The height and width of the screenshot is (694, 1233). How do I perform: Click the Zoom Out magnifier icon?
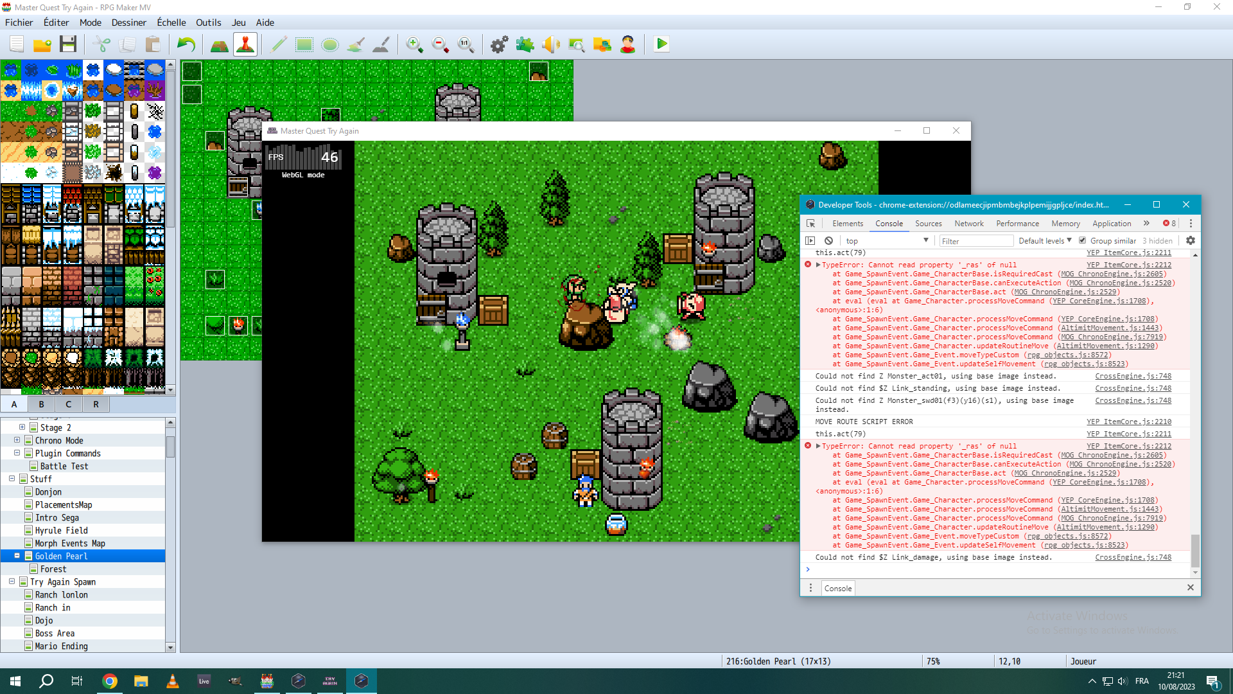(441, 44)
